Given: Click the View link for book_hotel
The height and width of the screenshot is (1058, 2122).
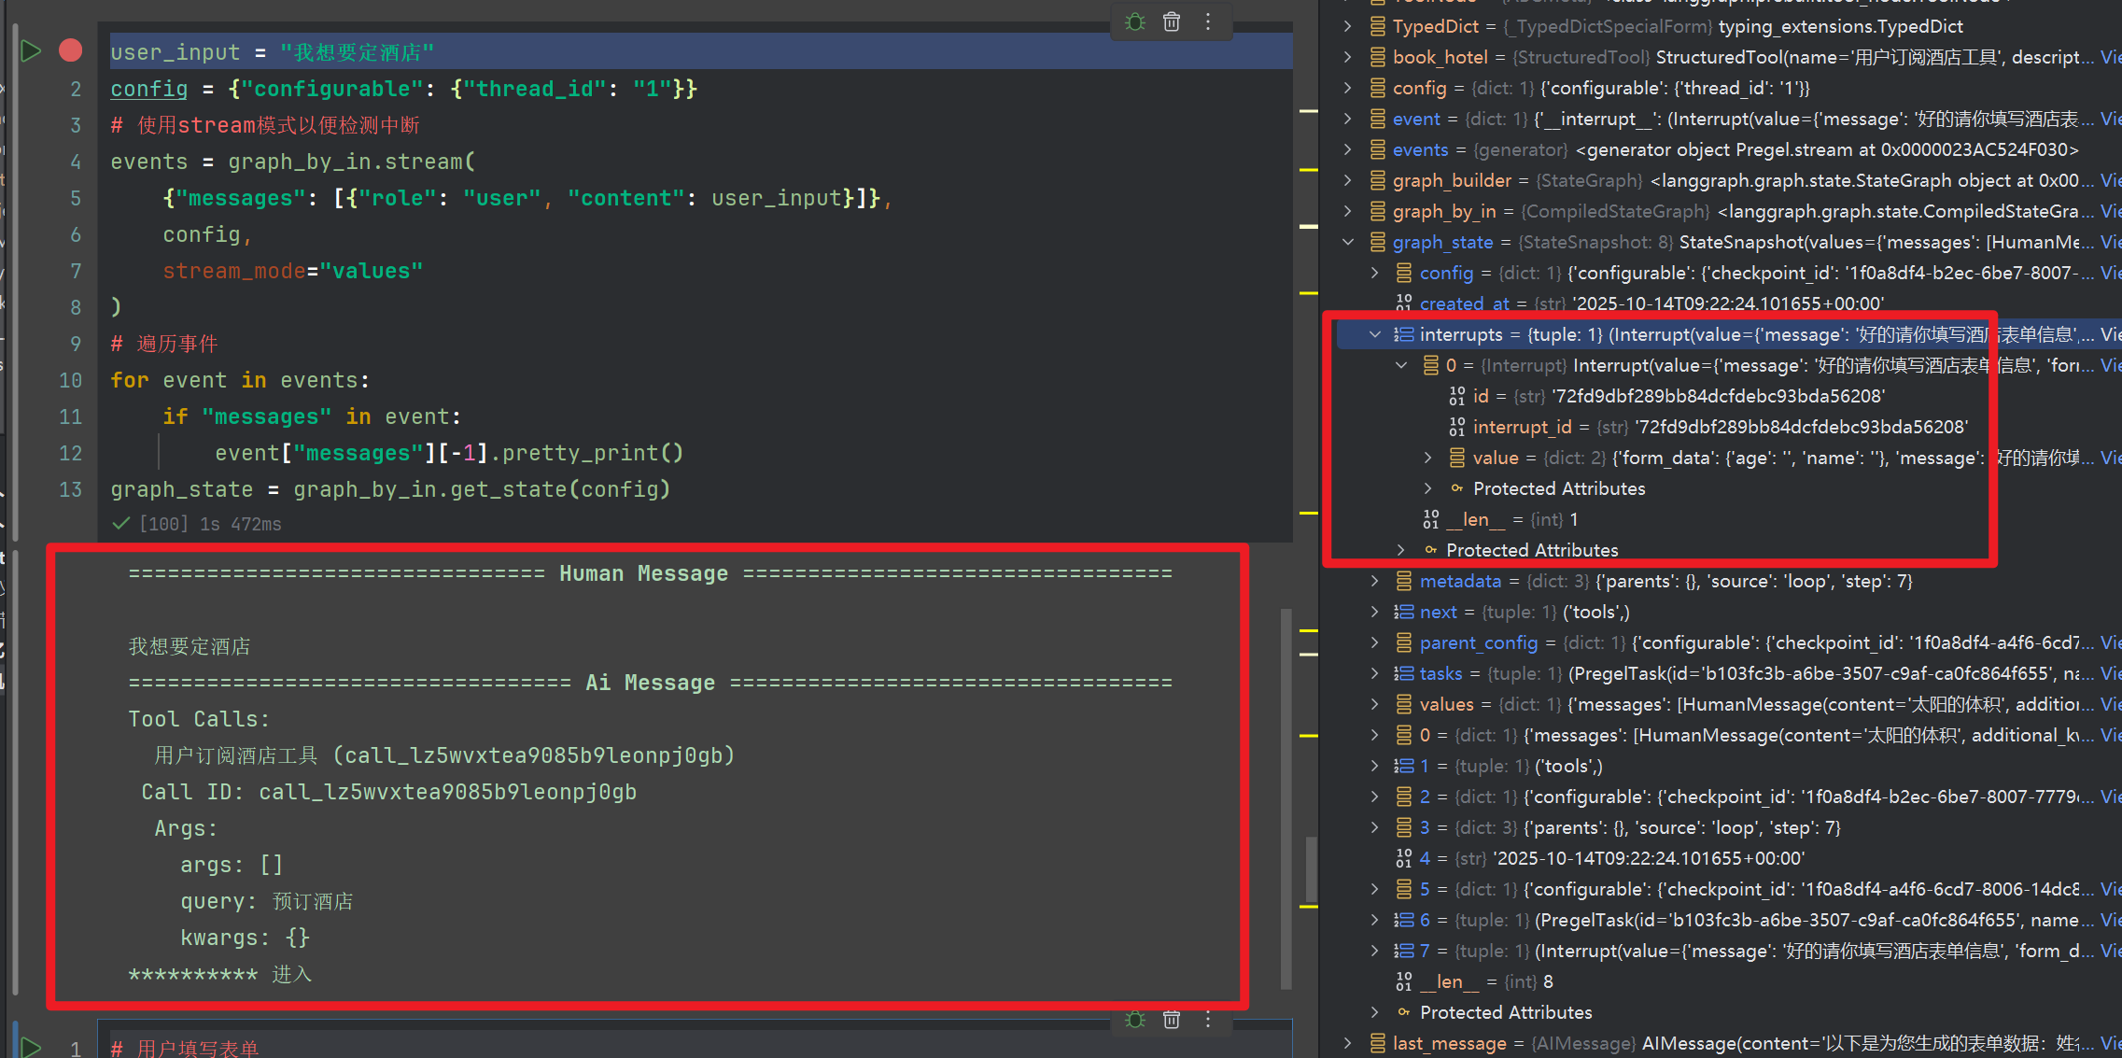Looking at the screenshot, I should click(x=2110, y=57).
